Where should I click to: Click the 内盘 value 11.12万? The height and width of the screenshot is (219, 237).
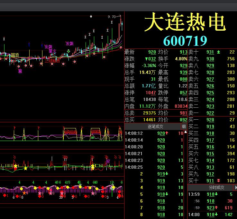147,106
